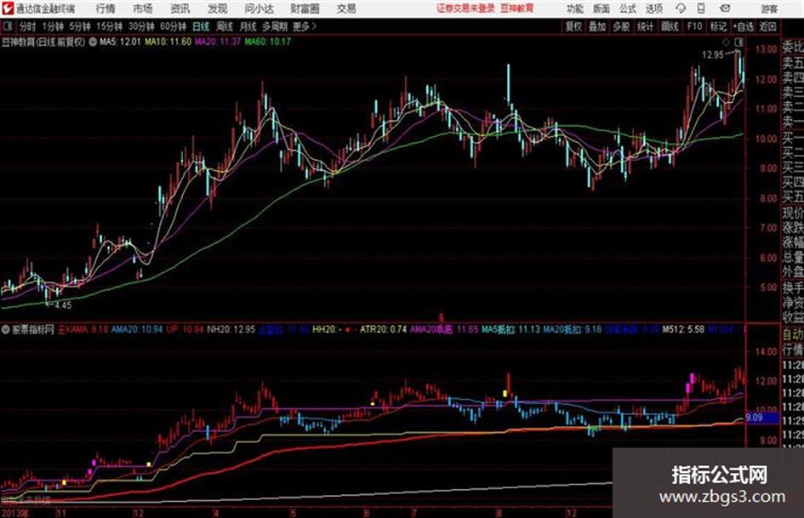Screen dimensions: 804x518
Task: Open F10 company info
Action: [694, 26]
